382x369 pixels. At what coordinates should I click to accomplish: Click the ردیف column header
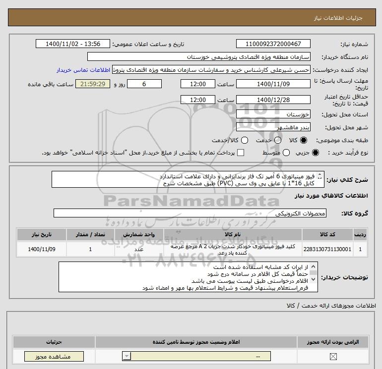click(360, 234)
